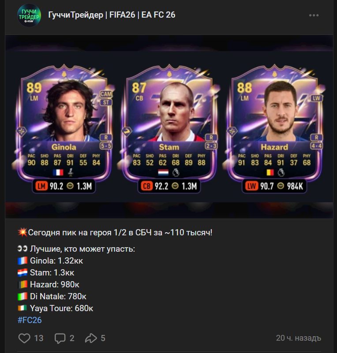Open the Hazard player card image

(x=274, y=128)
